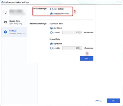Click CANCEL in Preferences window
123x106 pixels.
coord(98,101)
